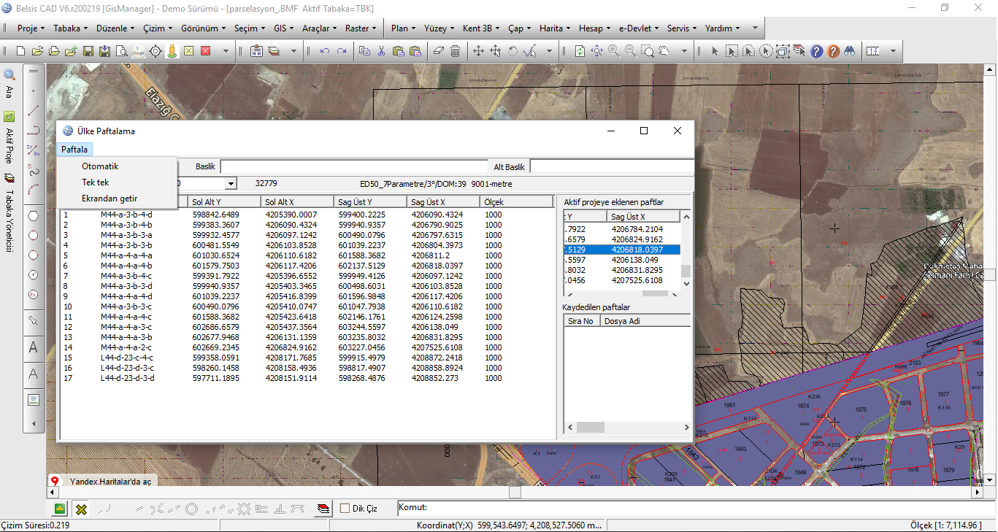Click the trash can Delete icon
The height and width of the screenshot is (532, 998).
click(x=455, y=51)
